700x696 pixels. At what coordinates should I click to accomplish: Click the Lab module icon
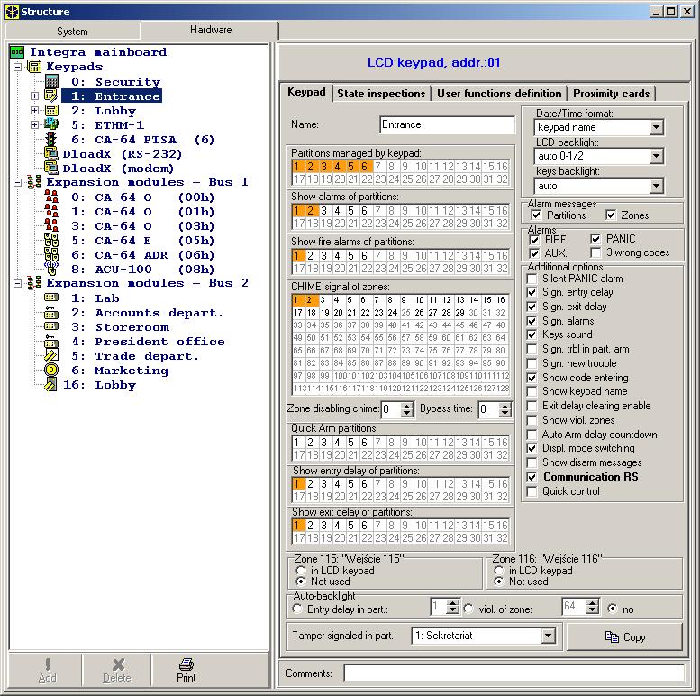click(51, 298)
